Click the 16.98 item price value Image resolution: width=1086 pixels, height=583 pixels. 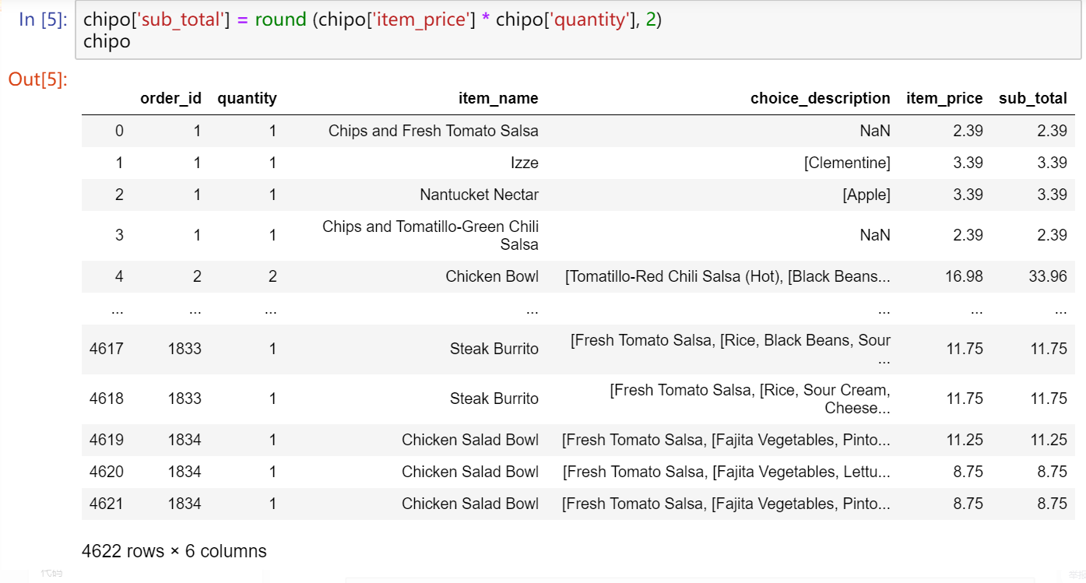(964, 276)
